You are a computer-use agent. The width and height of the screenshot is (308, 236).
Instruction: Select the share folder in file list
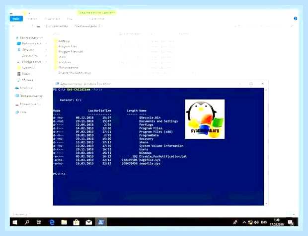[62, 57]
